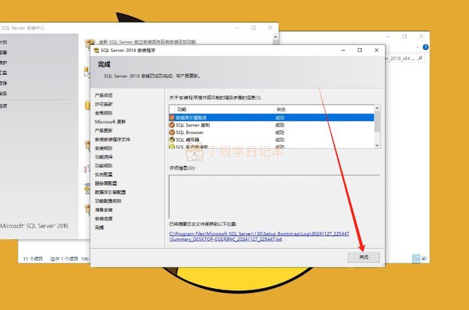Select 安装 in Installation Center sidebar
Image resolution: width=469 pixels, height=310 pixels.
4,53
